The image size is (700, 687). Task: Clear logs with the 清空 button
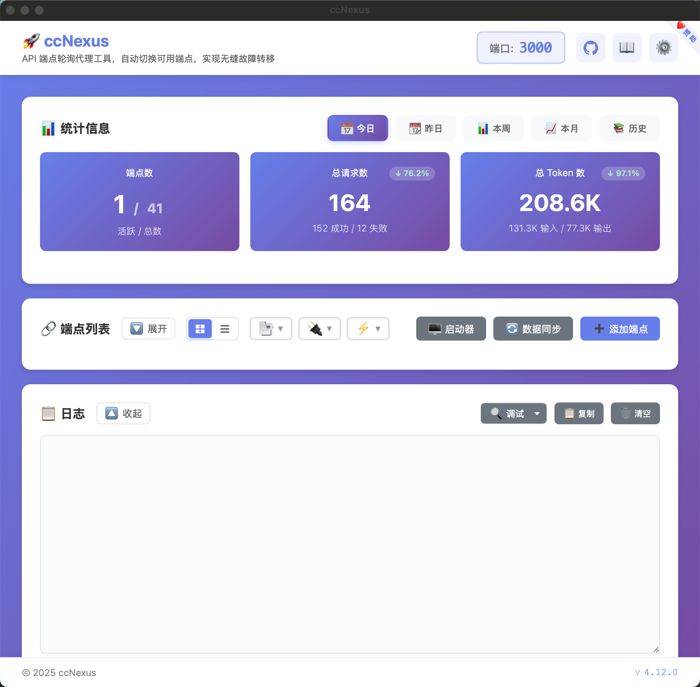tap(635, 413)
